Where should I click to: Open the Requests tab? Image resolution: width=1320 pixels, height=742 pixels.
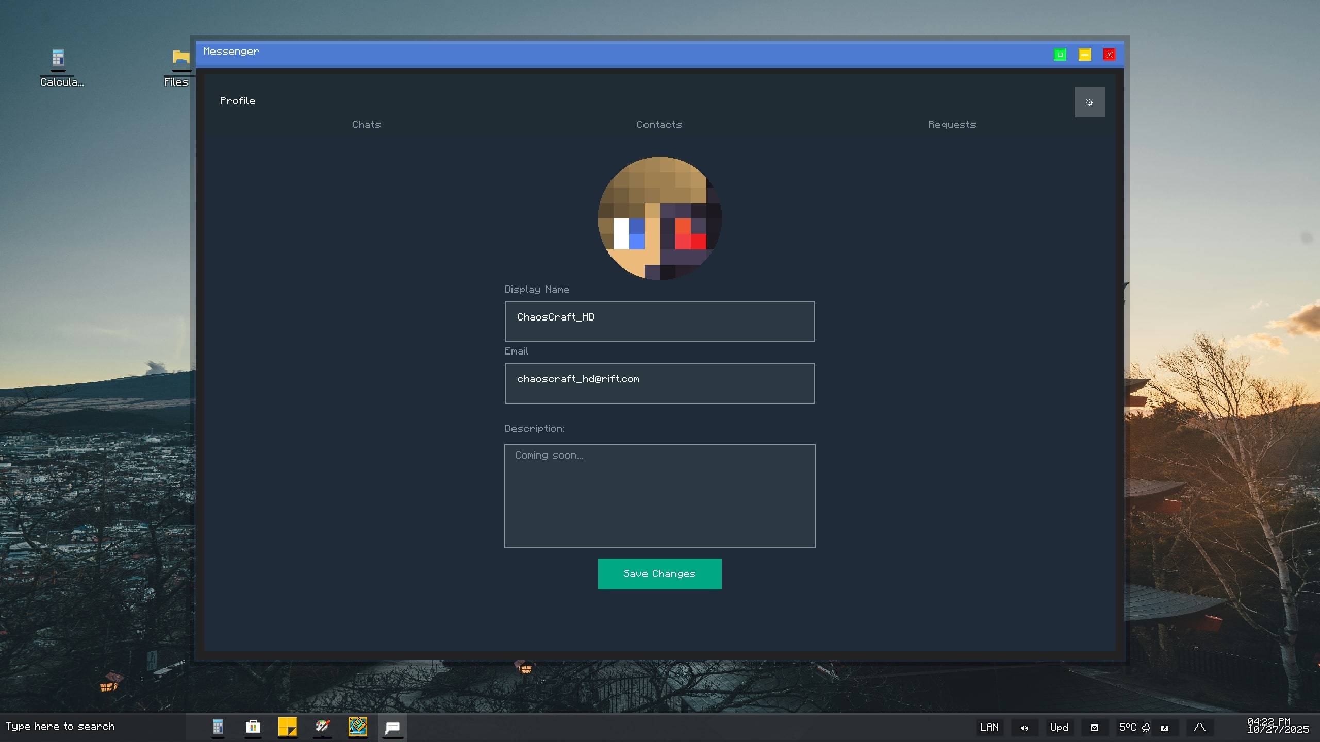952,124
